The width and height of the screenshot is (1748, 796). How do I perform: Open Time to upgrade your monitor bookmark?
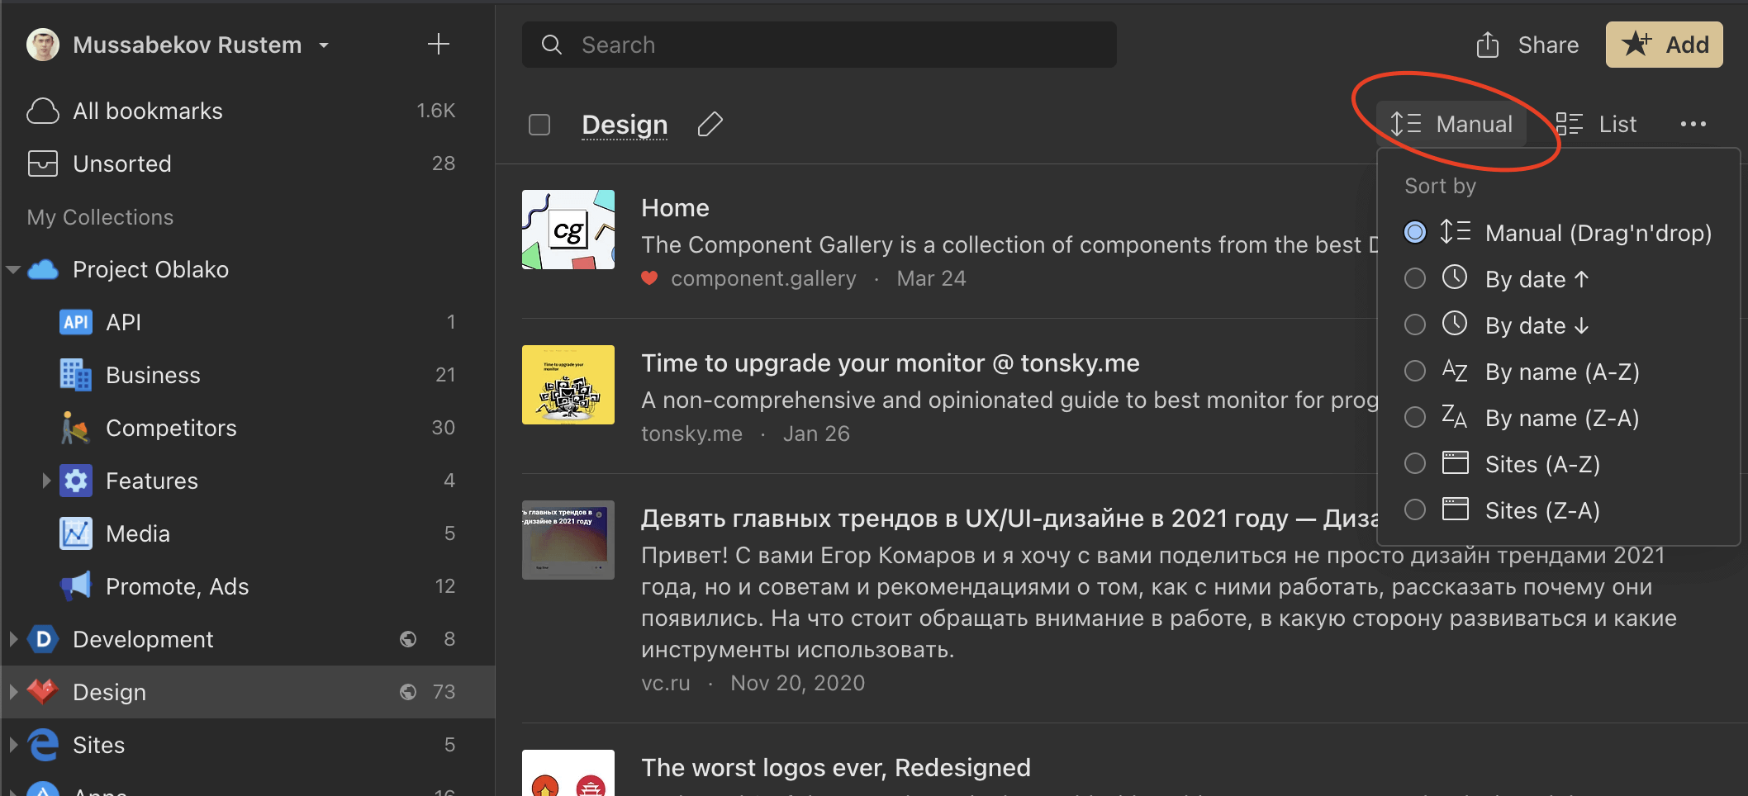pos(891,363)
